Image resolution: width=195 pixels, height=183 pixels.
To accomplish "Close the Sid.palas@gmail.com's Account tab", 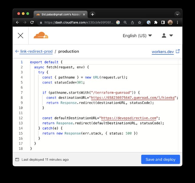I will [84, 15].
